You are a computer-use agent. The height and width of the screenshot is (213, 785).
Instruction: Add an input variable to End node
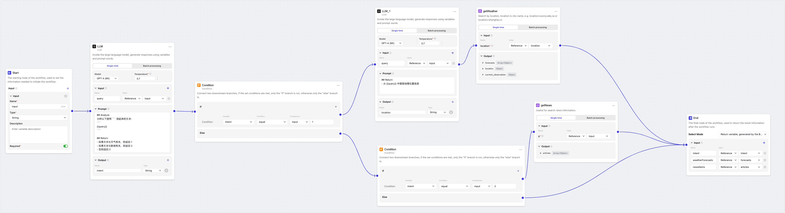(764, 143)
